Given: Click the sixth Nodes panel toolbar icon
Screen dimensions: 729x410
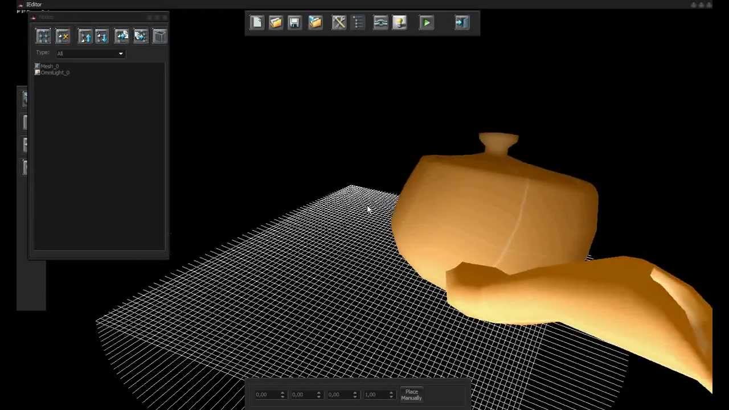Looking at the screenshot, I should pyautogui.click(x=140, y=36).
